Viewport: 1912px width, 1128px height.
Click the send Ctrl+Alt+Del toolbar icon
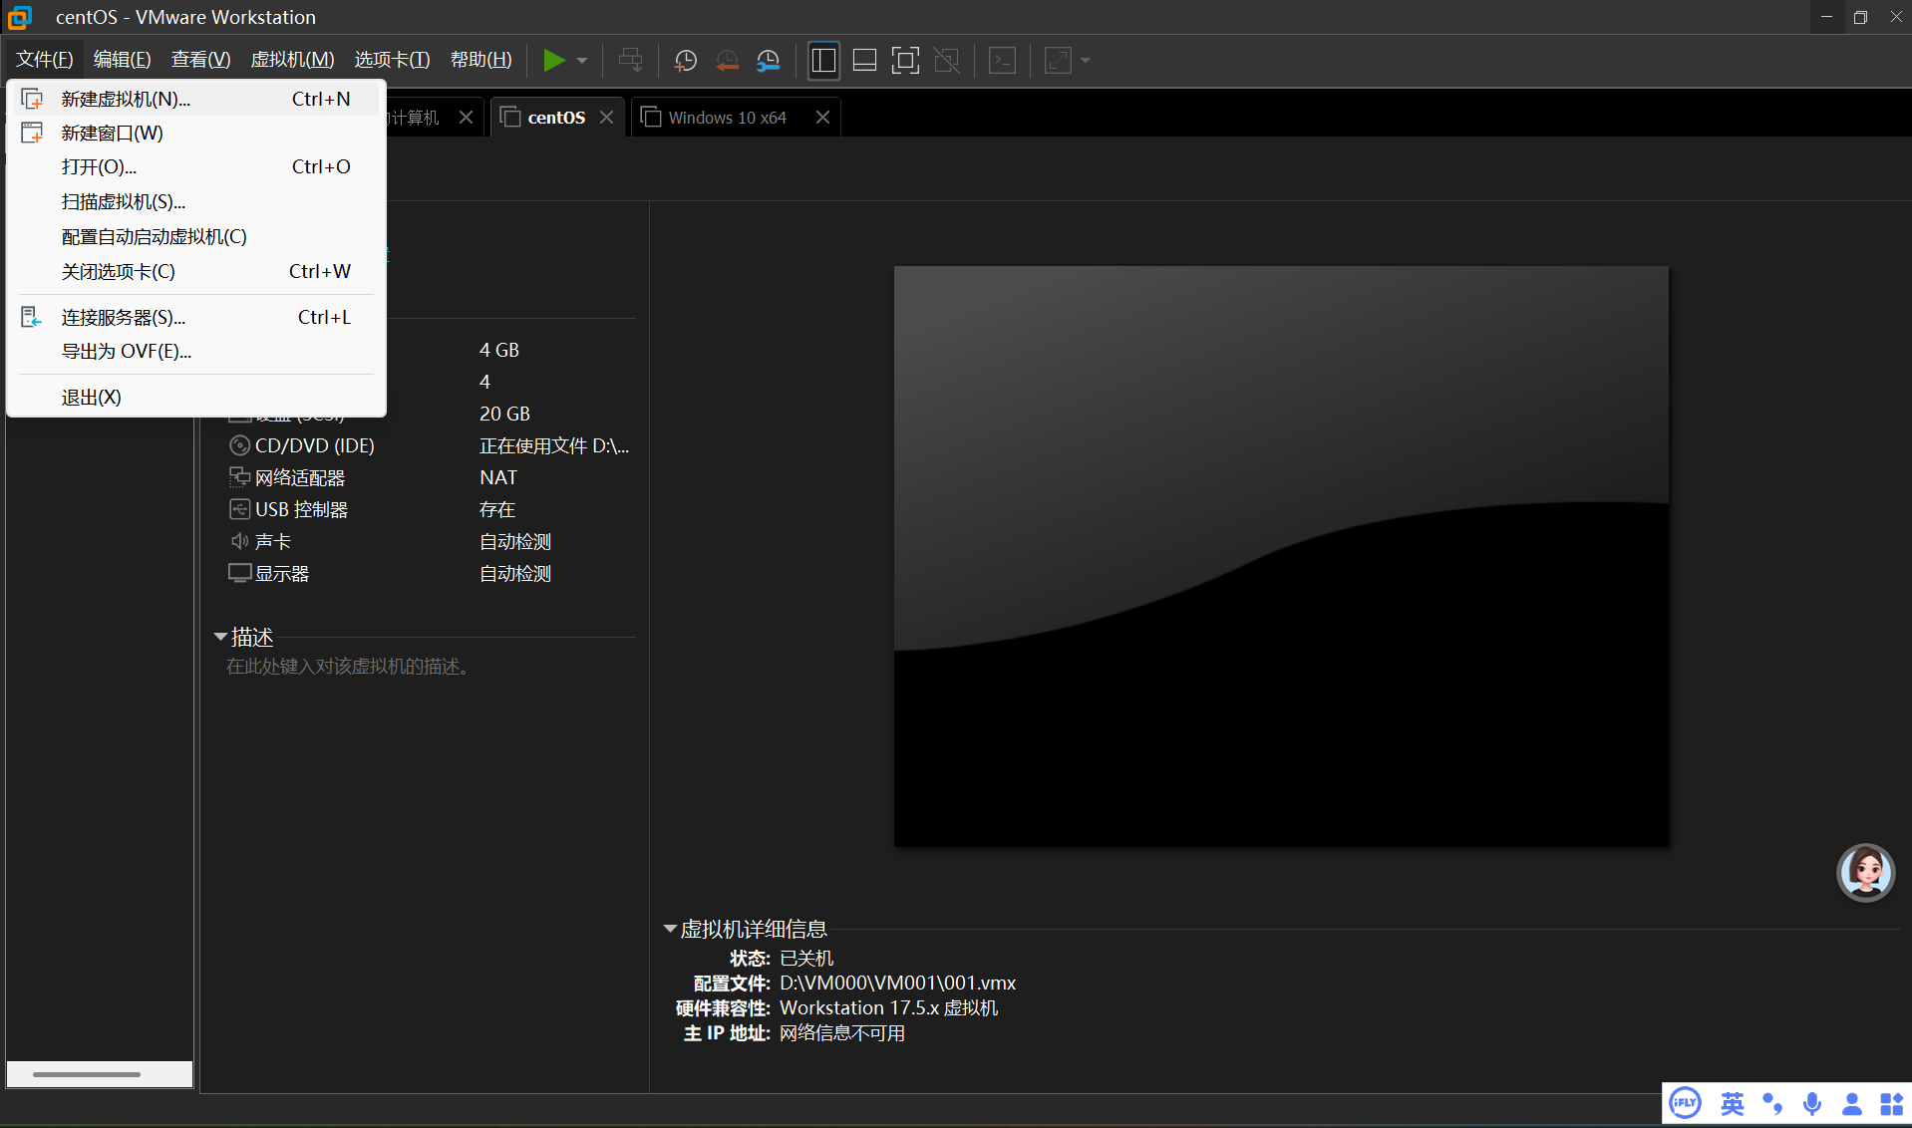(x=630, y=61)
